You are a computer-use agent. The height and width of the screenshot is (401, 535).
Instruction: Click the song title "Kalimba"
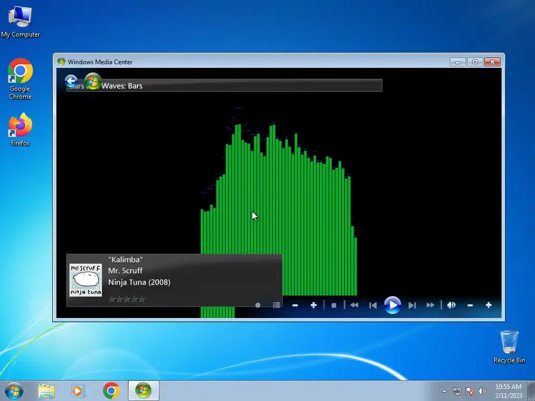125,260
